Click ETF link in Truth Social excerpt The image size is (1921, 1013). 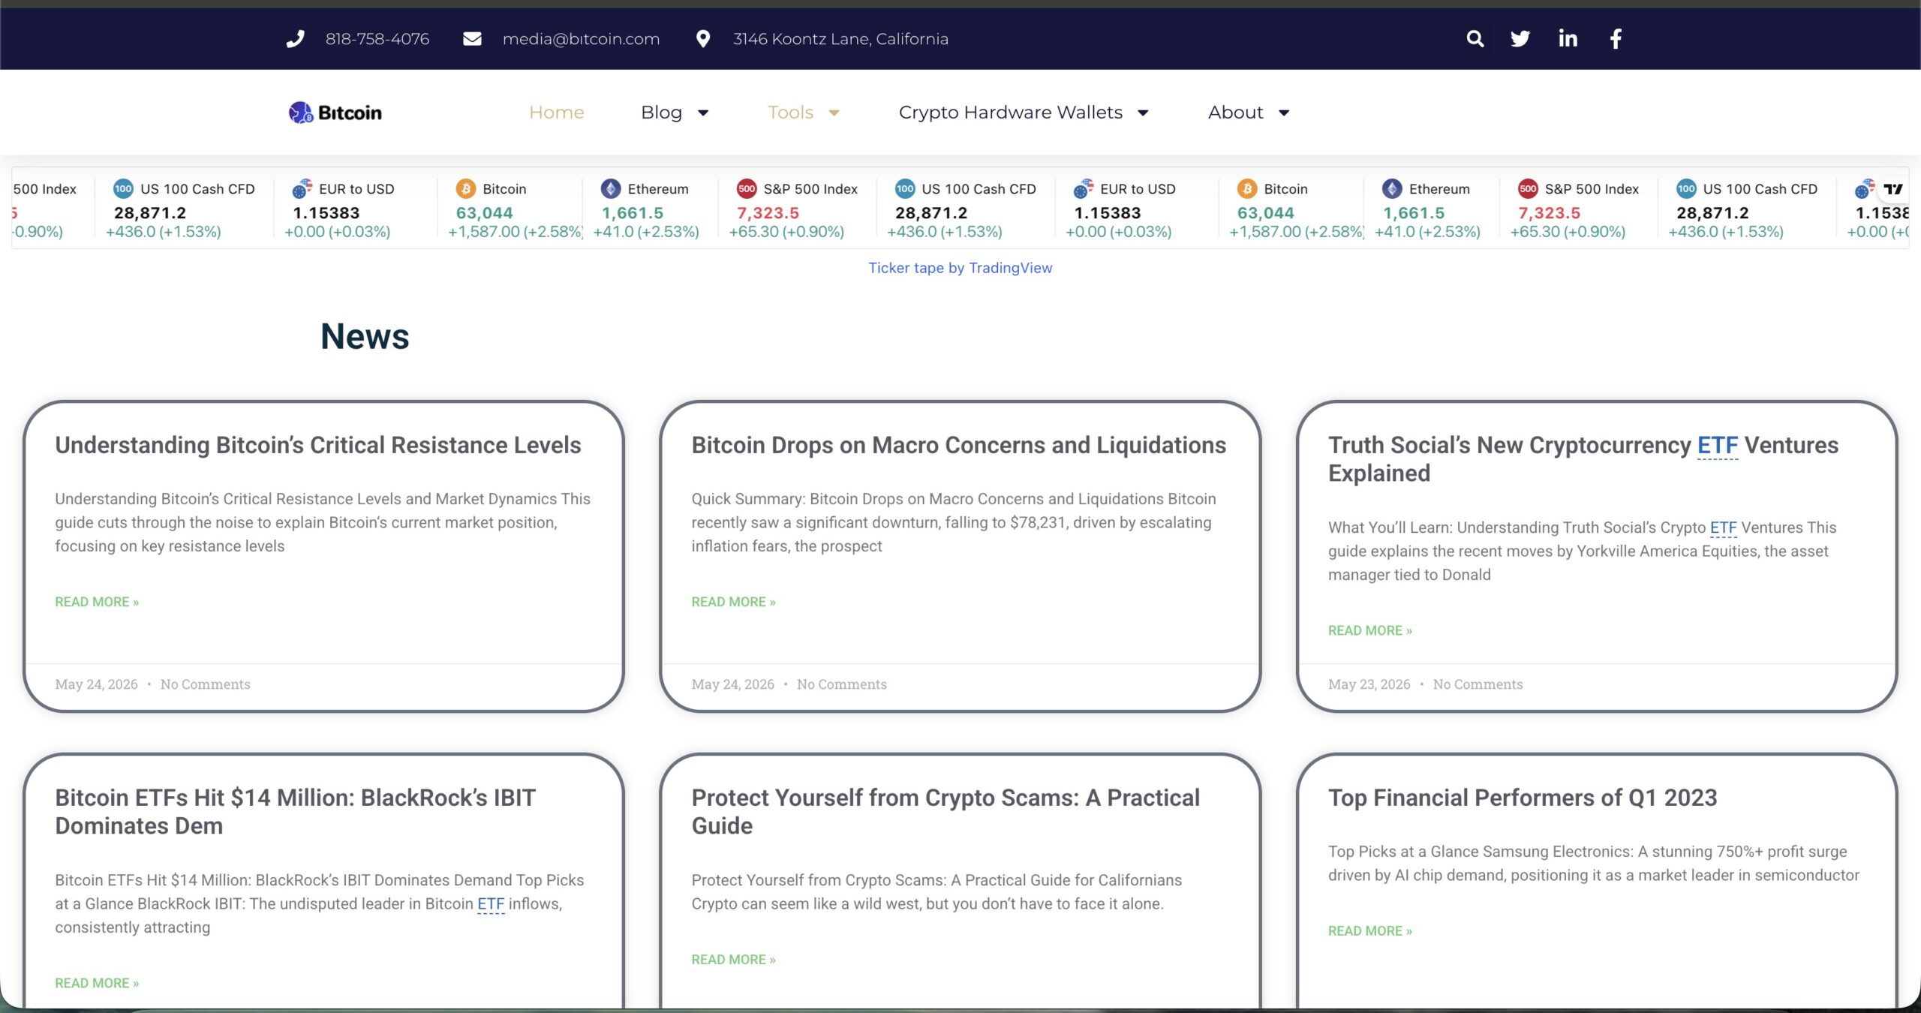[1724, 528]
